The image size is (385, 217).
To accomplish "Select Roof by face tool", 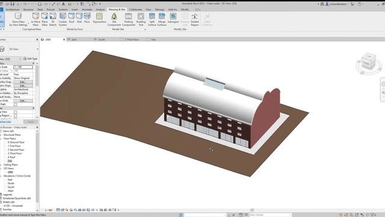I will click(72, 18).
